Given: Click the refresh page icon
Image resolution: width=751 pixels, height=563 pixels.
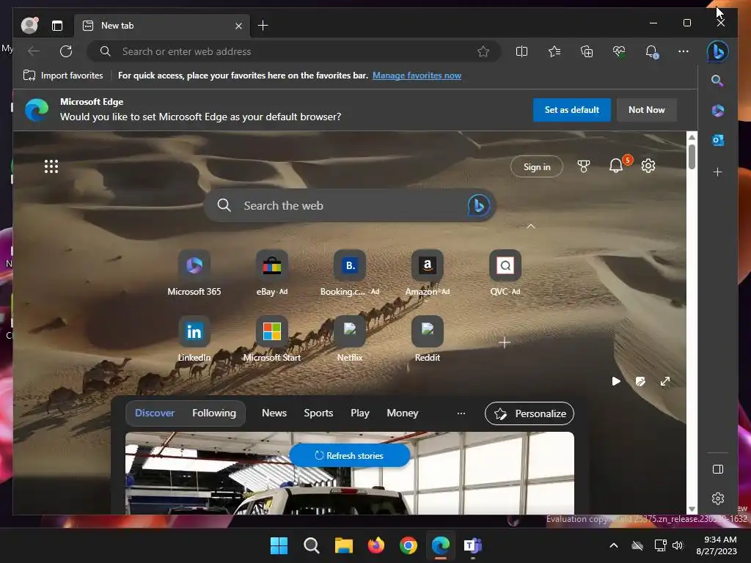Looking at the screenshot, I should coord(66,51).
